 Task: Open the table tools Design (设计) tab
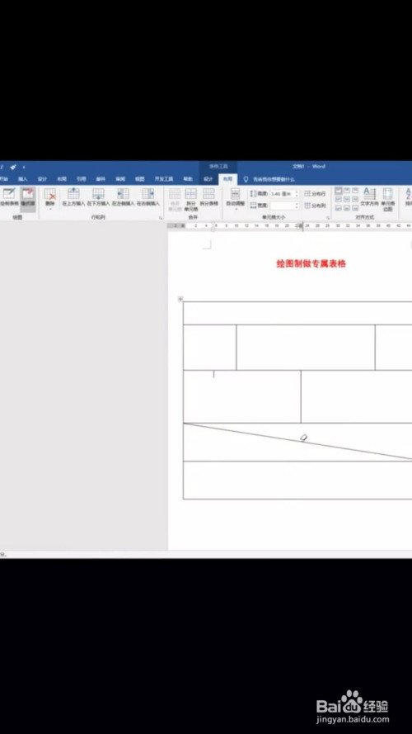click(x=208, y=179)
